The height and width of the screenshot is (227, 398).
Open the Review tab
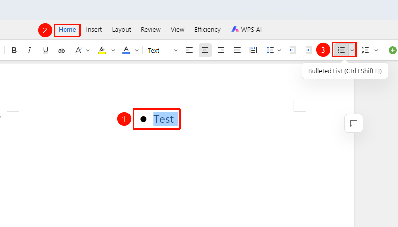click(x=151, y=30)
